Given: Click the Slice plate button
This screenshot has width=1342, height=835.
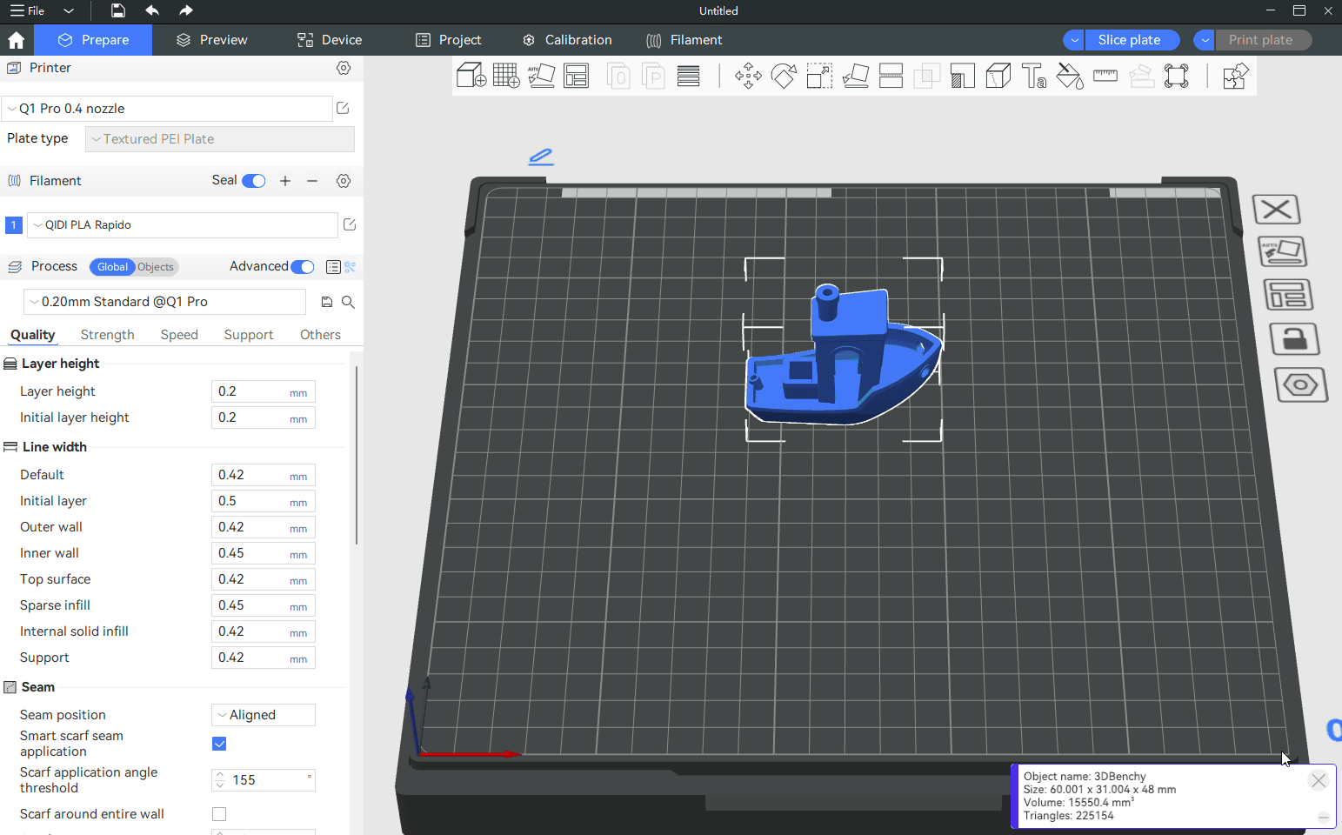Looking at the screenshot, I should pos(1129,40).
